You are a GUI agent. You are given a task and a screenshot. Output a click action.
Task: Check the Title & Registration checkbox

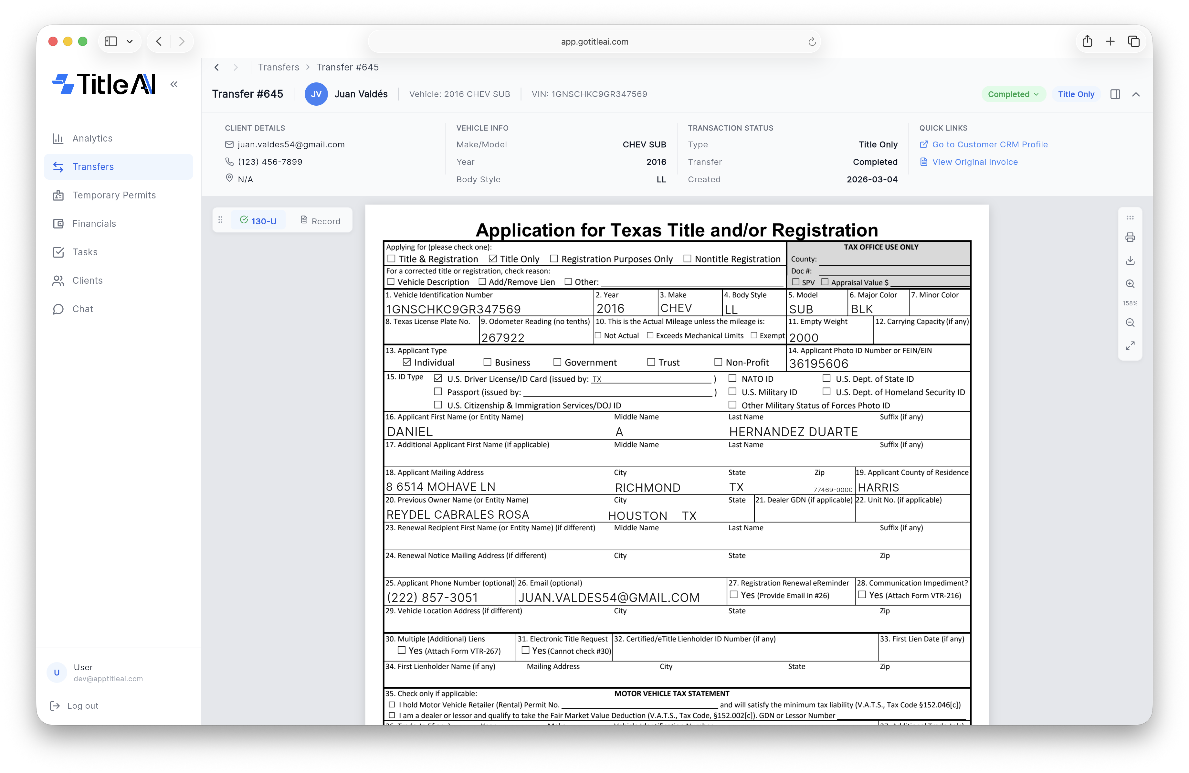coord(392,259)
